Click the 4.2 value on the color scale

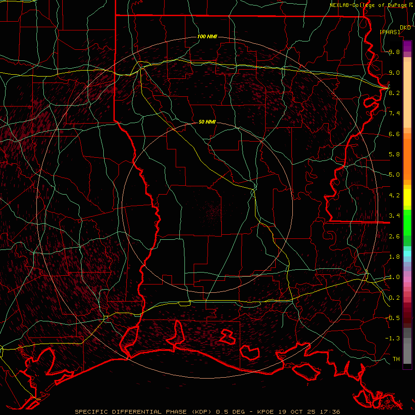click(x=394, y=195)
